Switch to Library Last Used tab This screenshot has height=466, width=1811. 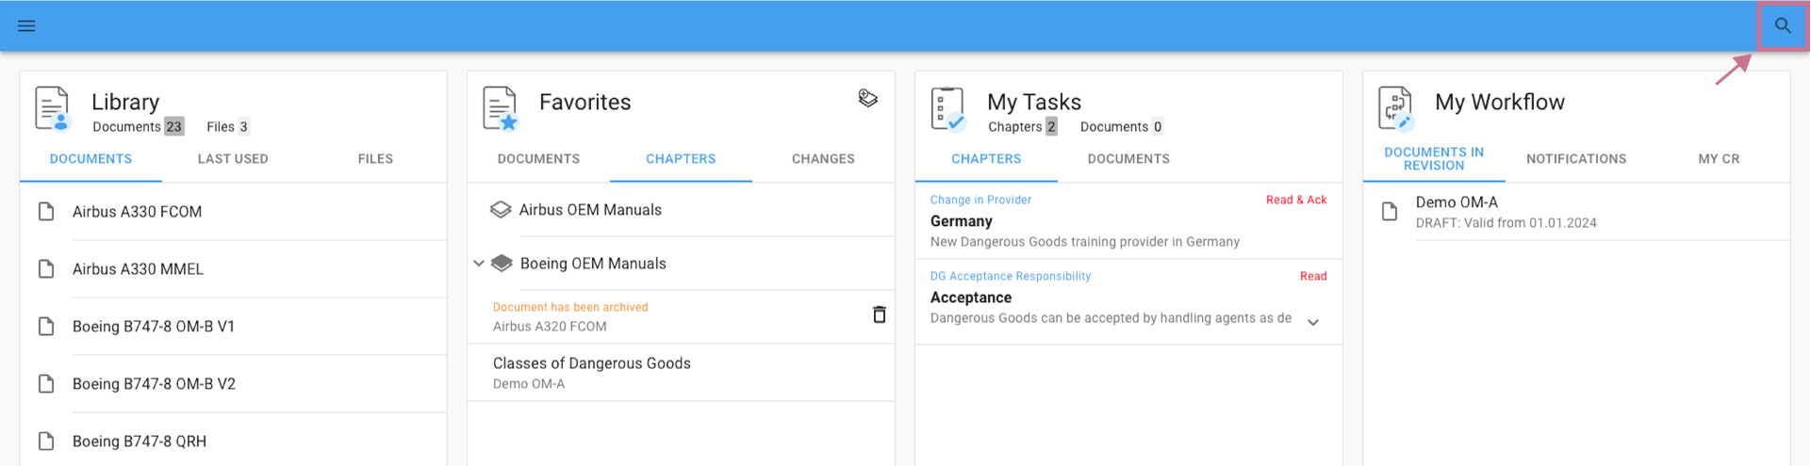pyautogui.click(x=233, y=159)
